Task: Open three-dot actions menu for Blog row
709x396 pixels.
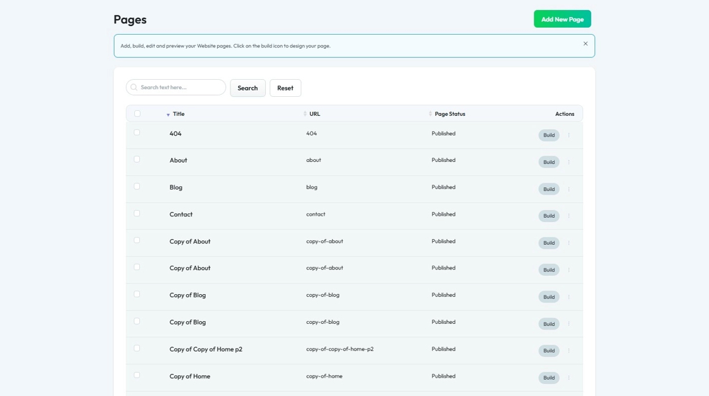Action: pyautogui.click(x=568, y=189)
